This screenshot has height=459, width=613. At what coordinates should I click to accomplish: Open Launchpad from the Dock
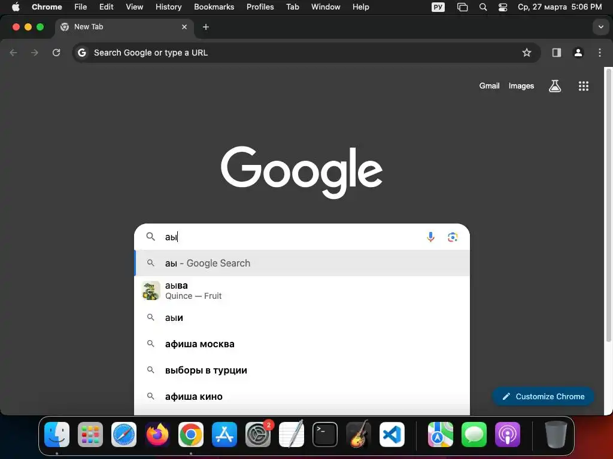[90, 434]
